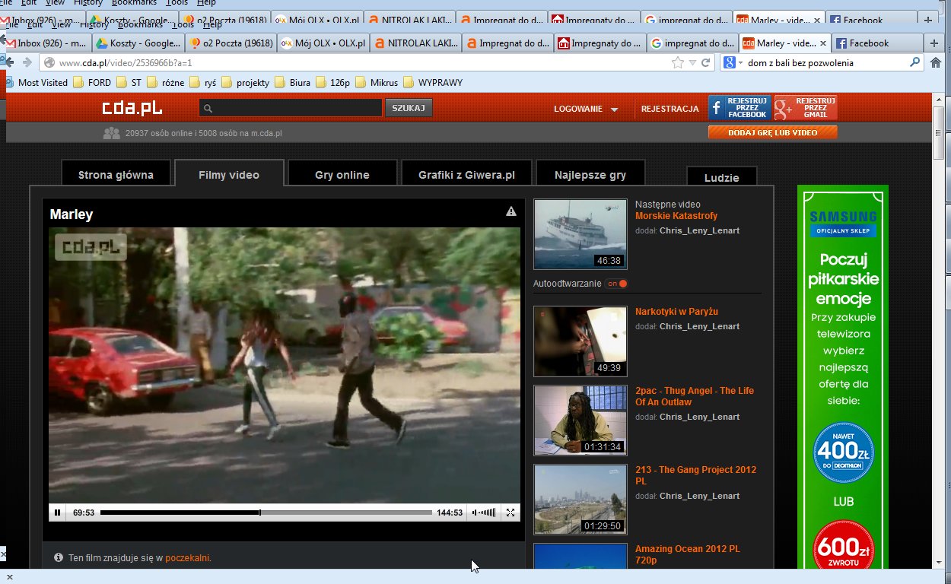Open Chris_Leny_Lenart profile under Narkotyki w Paryżu
Screen dimensions: 951x584
click(x=699, y=326)
